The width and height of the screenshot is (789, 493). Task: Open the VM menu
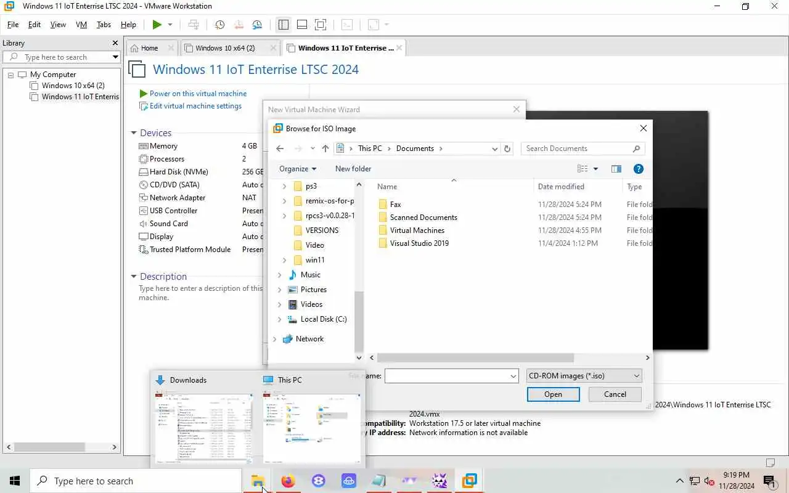pos(81,25)
